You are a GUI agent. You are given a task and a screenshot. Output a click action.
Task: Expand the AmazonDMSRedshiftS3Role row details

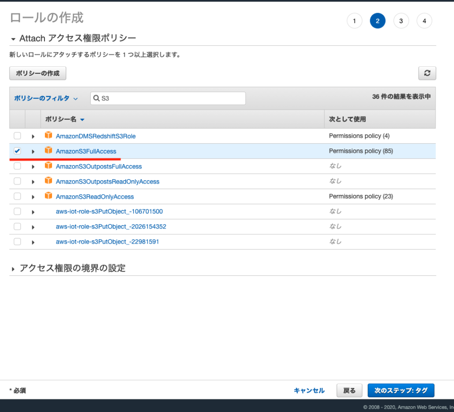(33, 136)
